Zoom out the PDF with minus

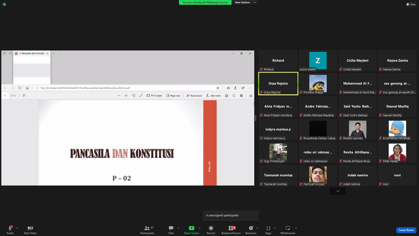click(x=118, y=96)
